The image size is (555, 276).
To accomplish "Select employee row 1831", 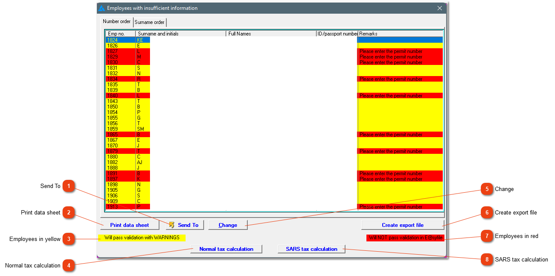I will pyautogui.click(x=274, y=68).
